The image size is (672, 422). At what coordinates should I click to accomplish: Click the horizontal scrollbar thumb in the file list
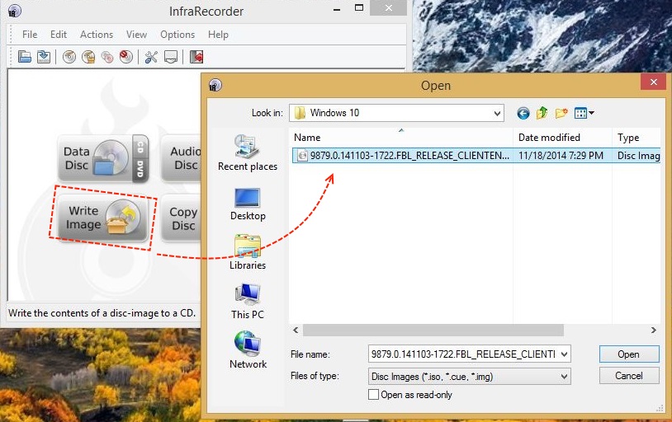click(433, 330)
